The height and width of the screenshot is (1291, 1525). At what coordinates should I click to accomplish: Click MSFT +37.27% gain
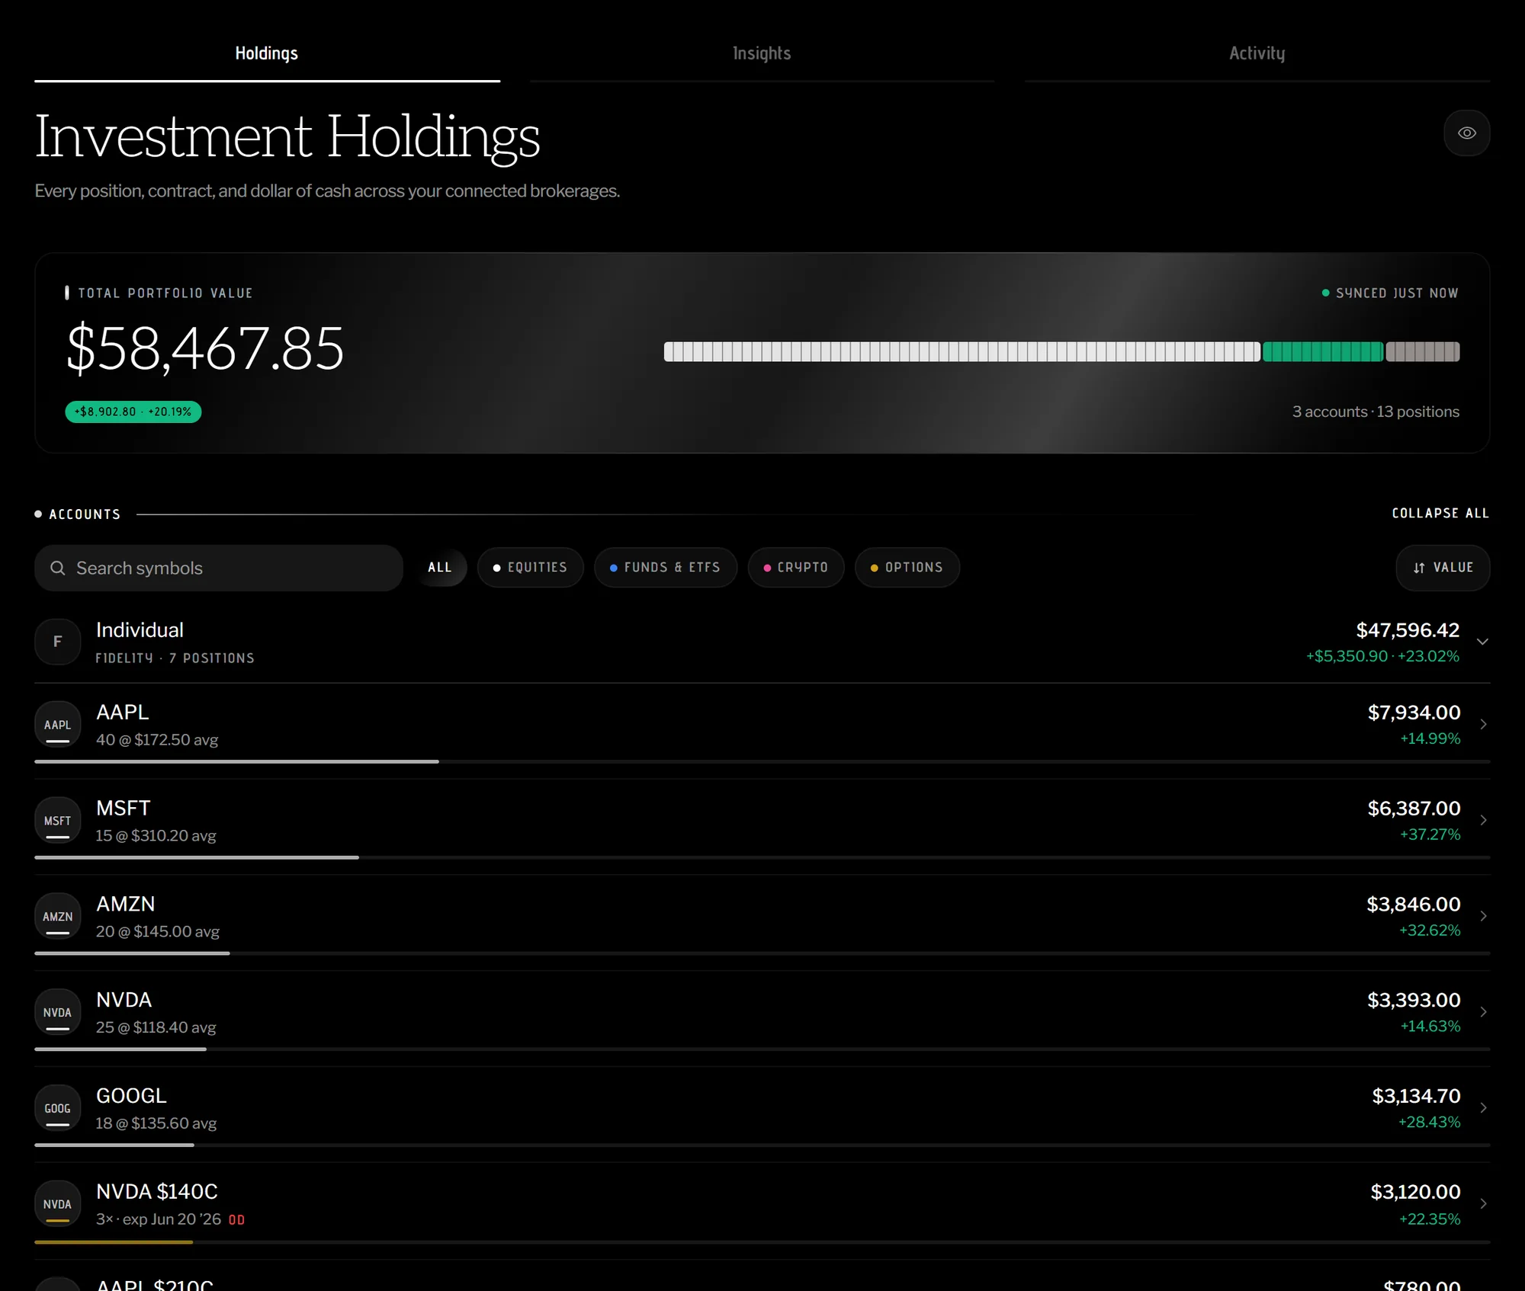pos(1430,835)
